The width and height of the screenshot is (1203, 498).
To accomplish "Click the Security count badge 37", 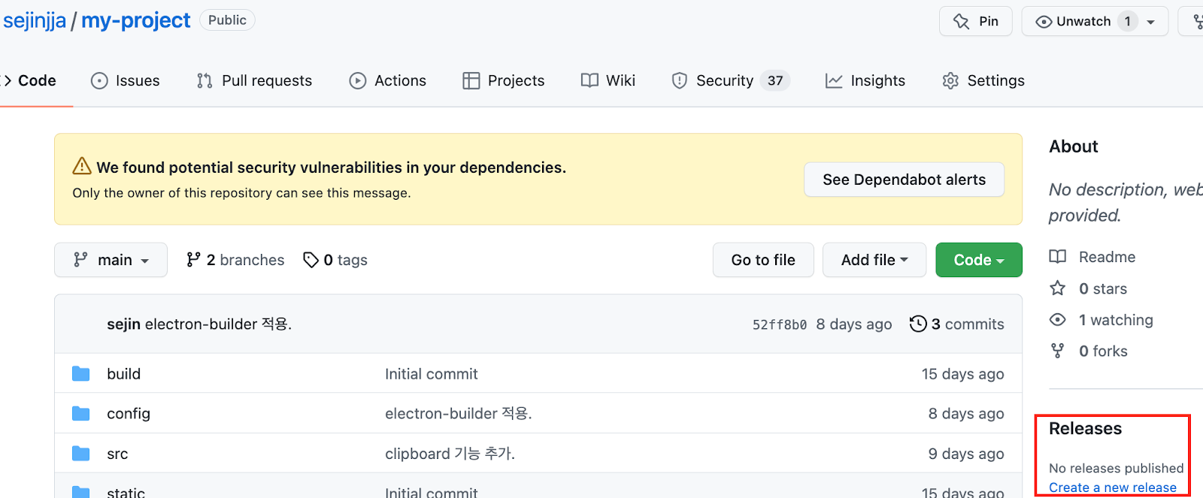I will pyautogui.click(x=775, y=80).
